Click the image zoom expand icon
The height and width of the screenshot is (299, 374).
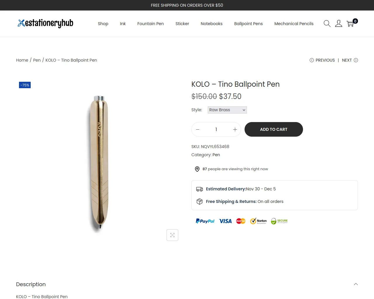[172, 235]
